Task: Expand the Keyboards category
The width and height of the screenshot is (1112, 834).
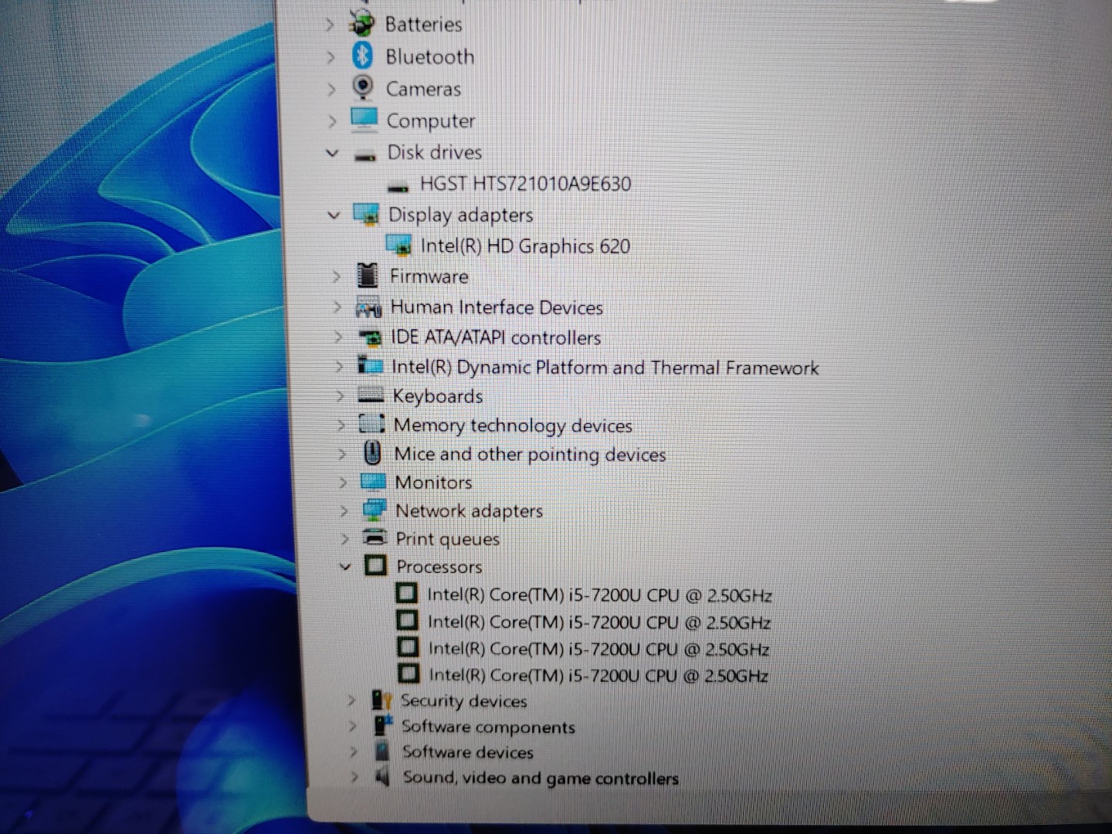Action: [340, 396]
